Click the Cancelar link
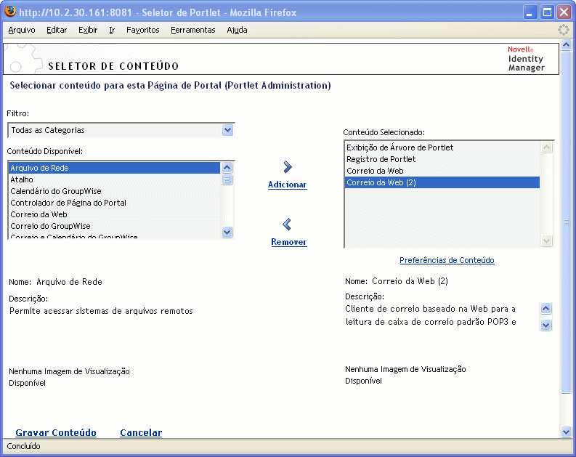This screenshot has width=576, height=457. click(x=141, y=432)
